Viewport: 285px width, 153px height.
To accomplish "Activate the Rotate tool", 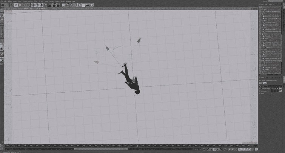I will [24, 5].
